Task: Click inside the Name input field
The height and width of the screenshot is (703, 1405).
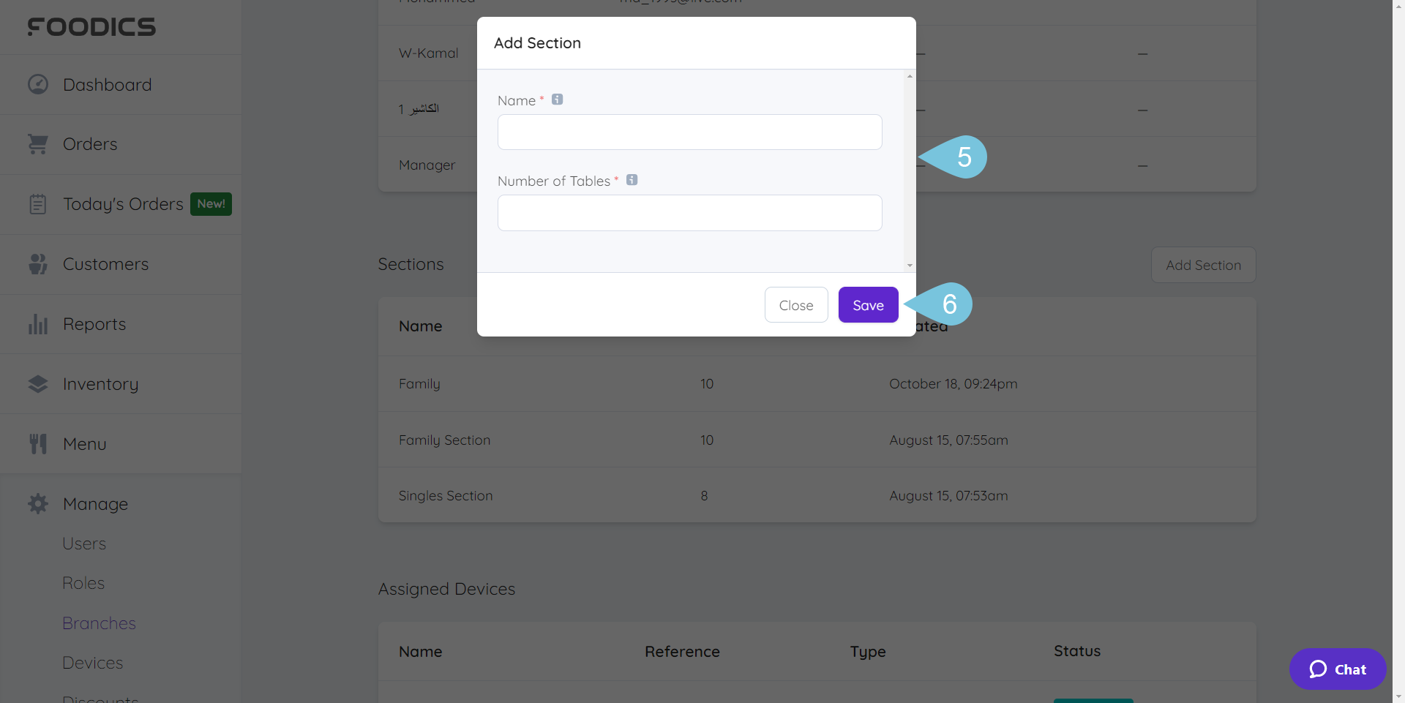Action: click(x=689, y=132)
